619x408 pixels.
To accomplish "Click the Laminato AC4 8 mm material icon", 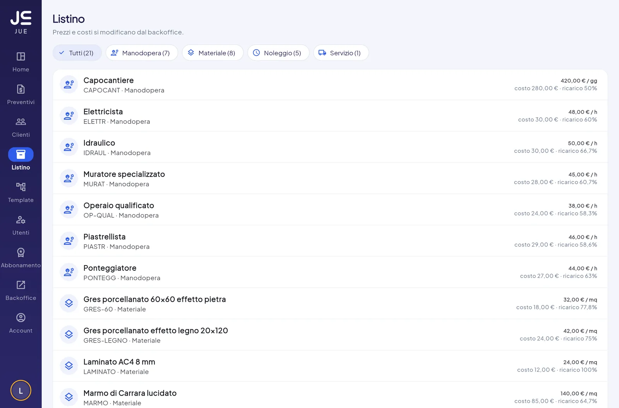I will [69, 366].
